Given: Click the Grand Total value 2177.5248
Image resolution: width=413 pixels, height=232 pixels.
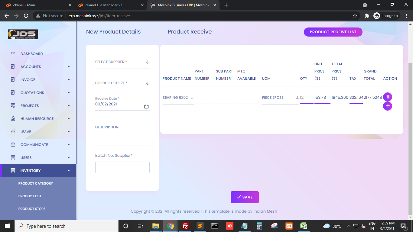Looking at the screenshot, I should (373, 98).
